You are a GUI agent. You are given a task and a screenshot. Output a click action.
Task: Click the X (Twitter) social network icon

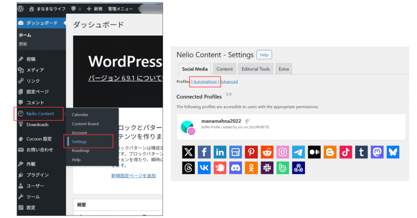189,152
